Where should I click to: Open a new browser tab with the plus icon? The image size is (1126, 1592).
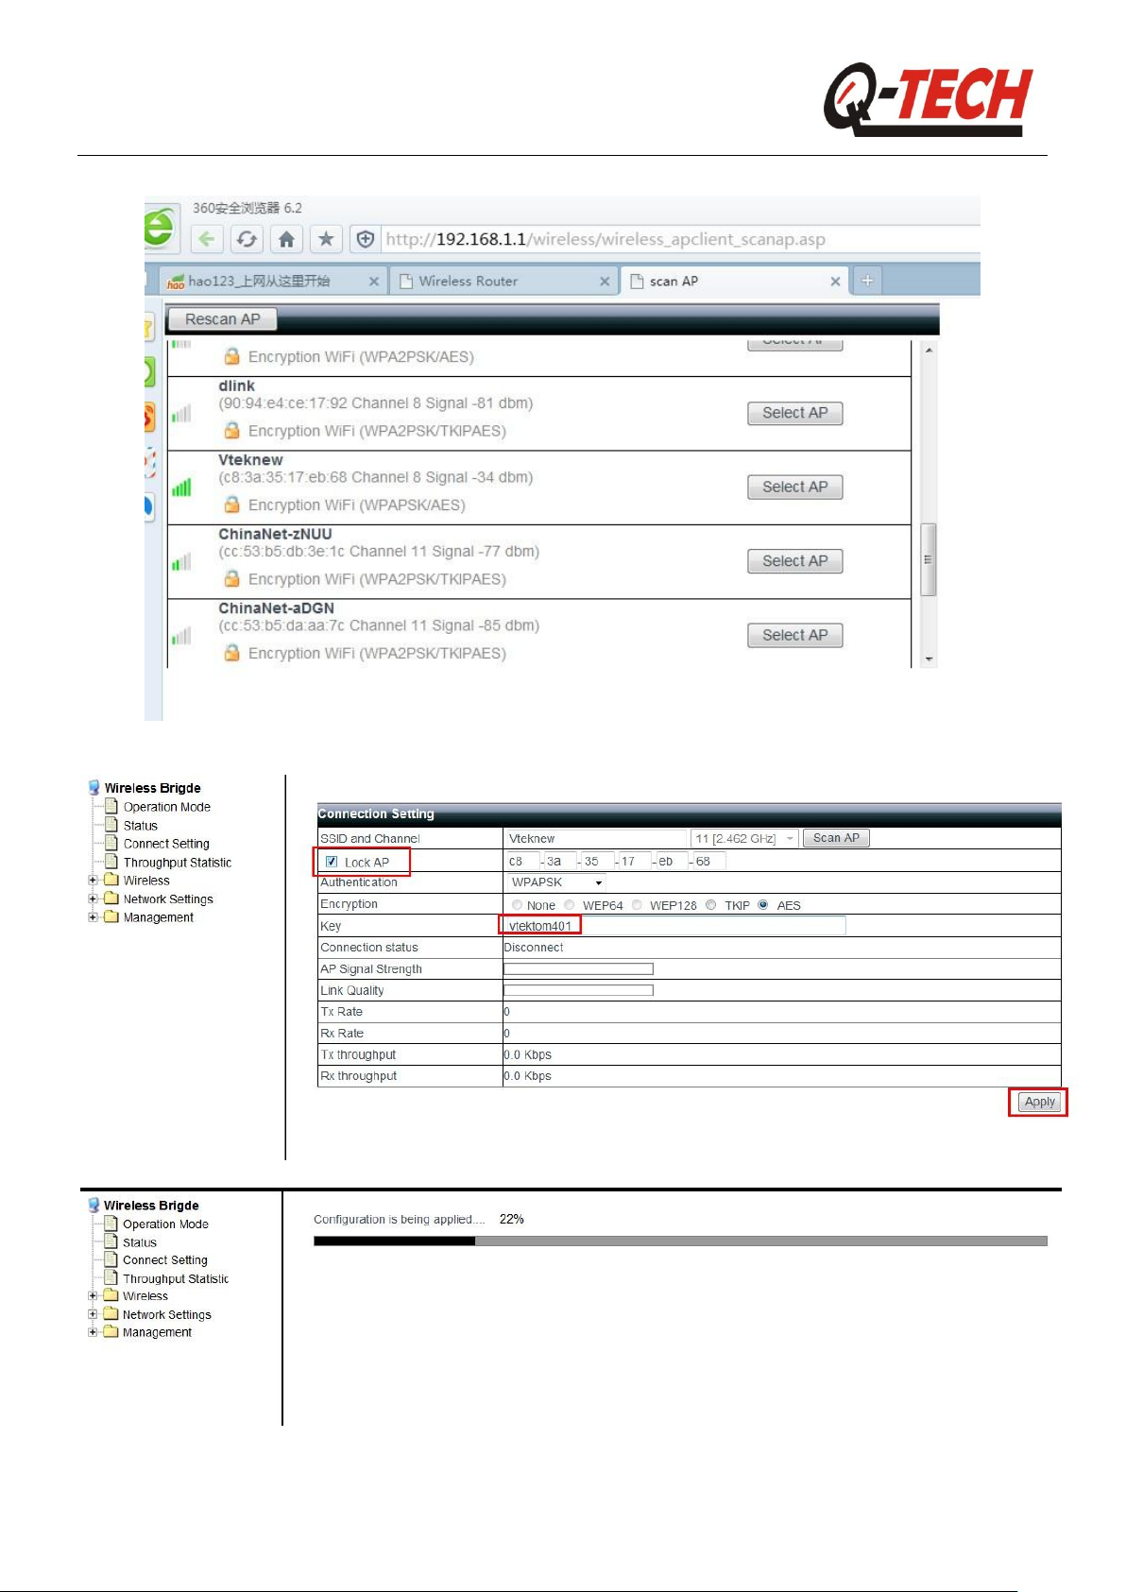click(x=867, y=281)
